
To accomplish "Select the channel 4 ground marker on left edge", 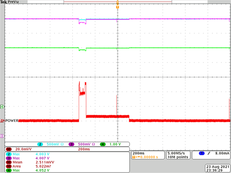I will (x=2, y=106).
